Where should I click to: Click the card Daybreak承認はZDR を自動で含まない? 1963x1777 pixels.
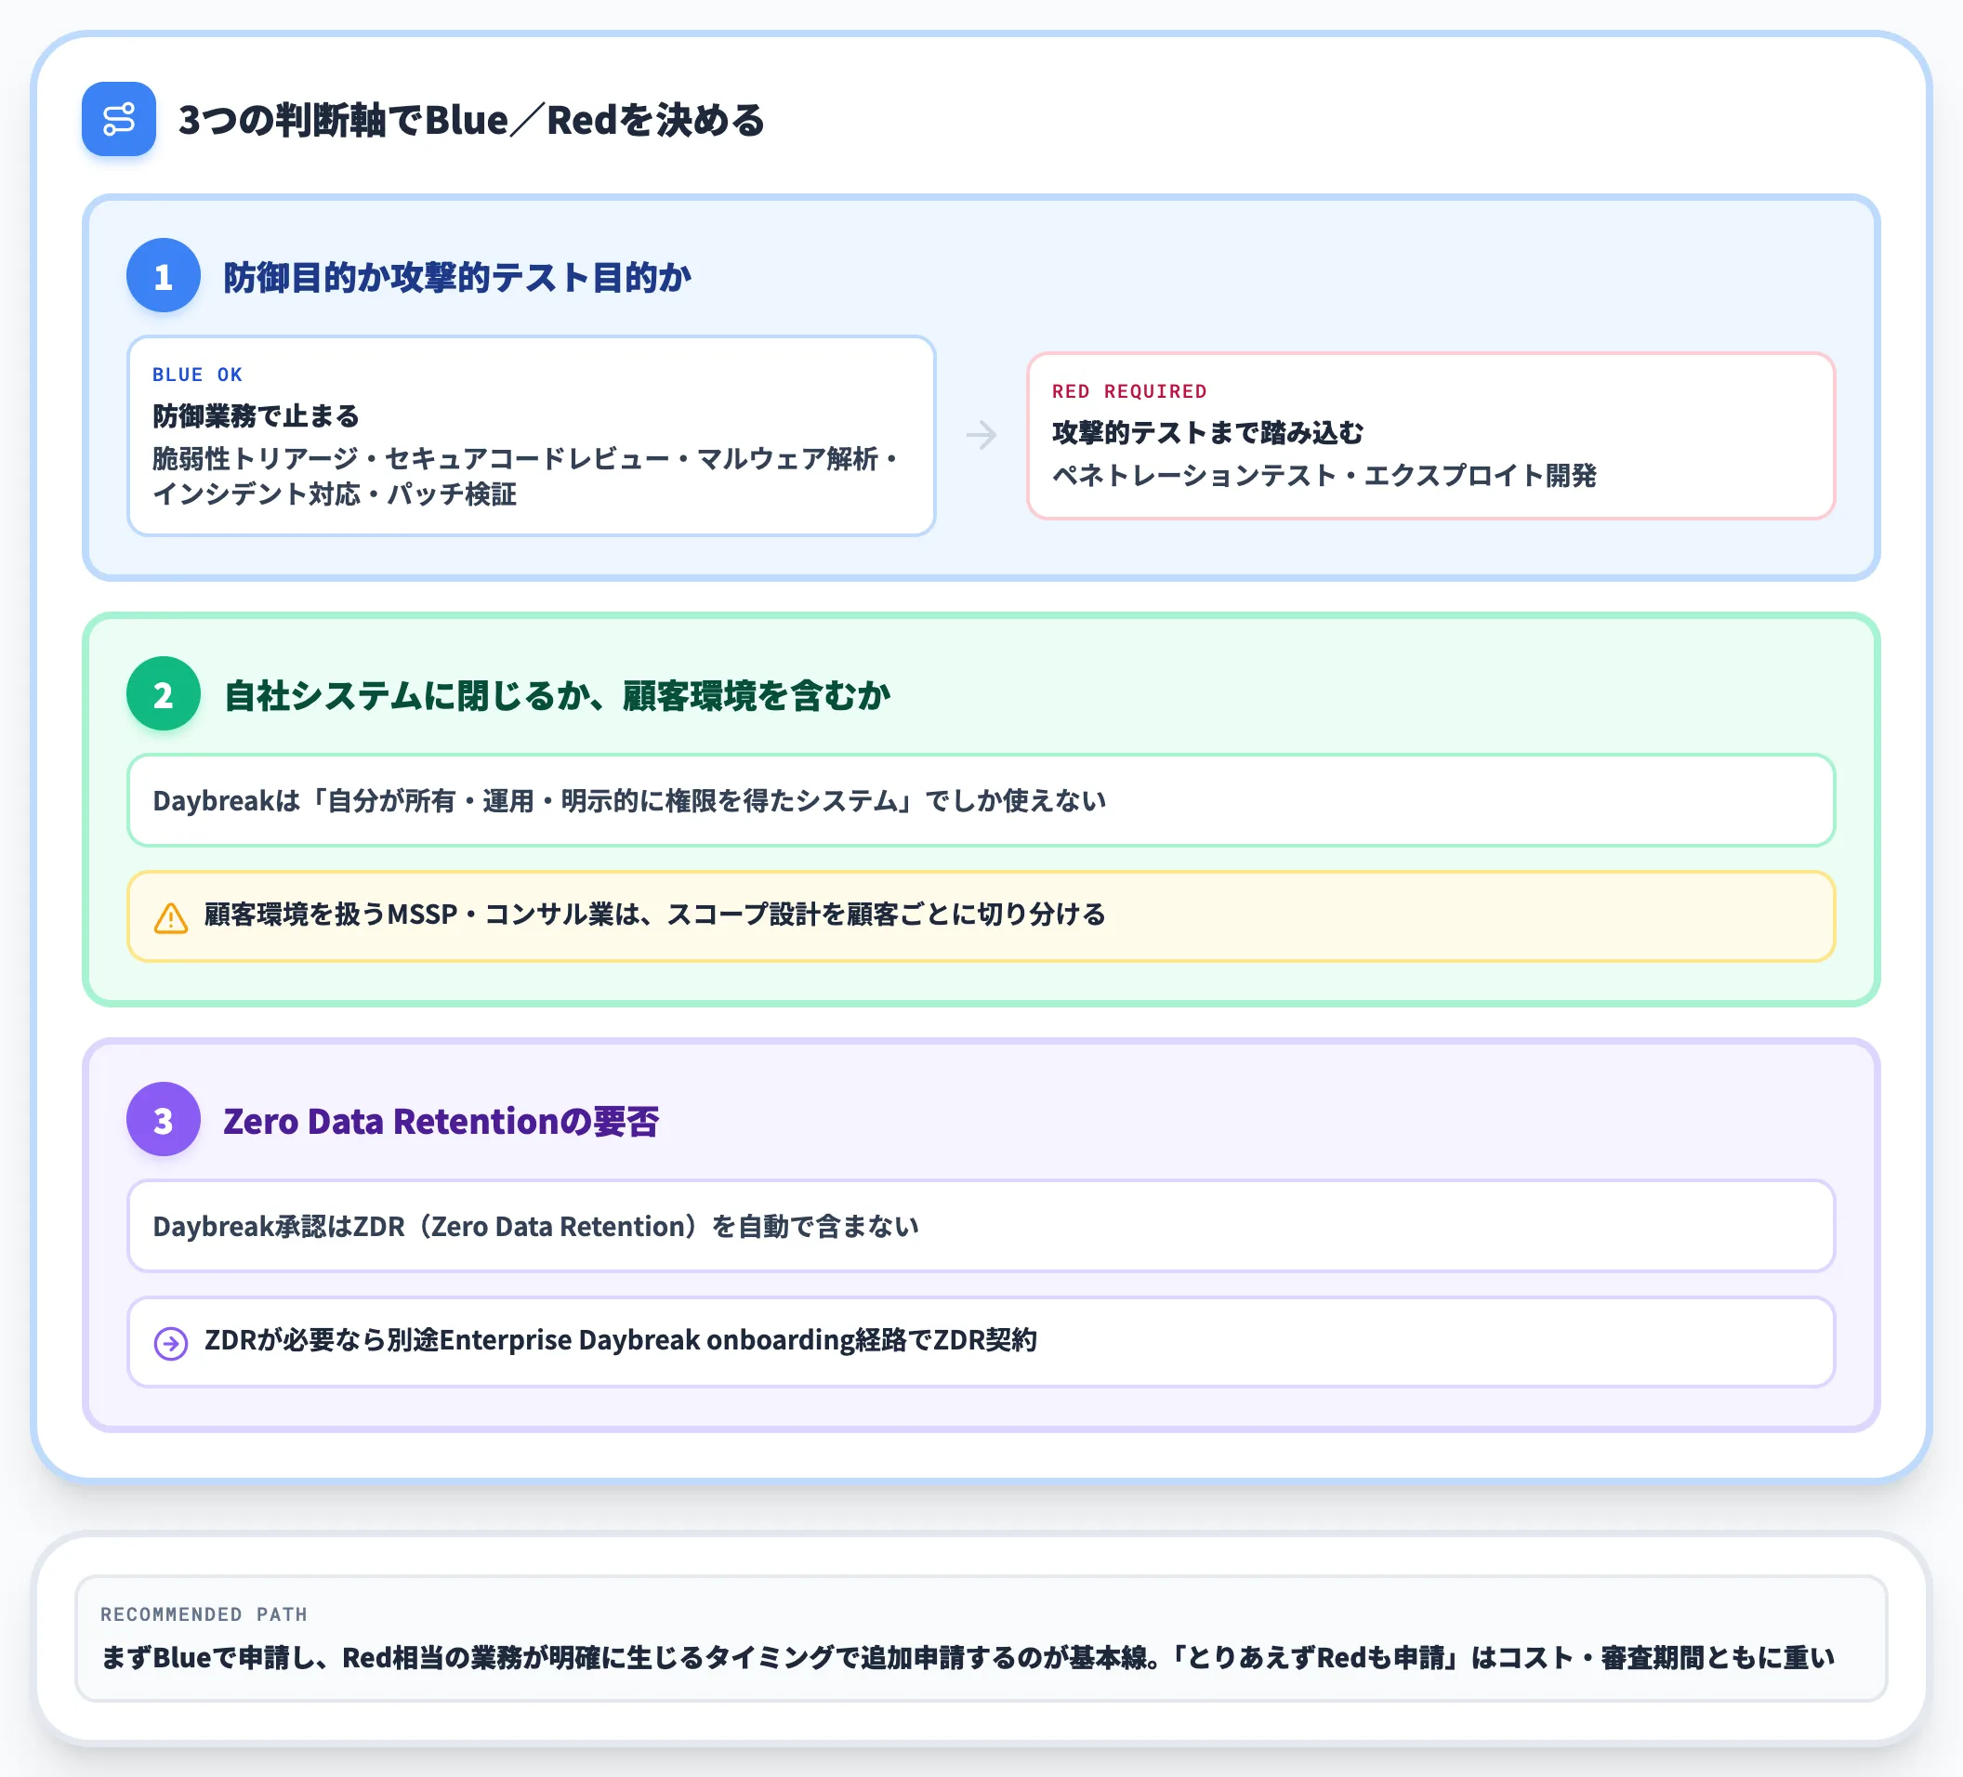tap(981, 1226)
